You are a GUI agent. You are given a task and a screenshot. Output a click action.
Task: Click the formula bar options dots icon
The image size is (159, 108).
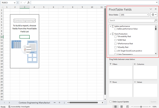point(18,3)
